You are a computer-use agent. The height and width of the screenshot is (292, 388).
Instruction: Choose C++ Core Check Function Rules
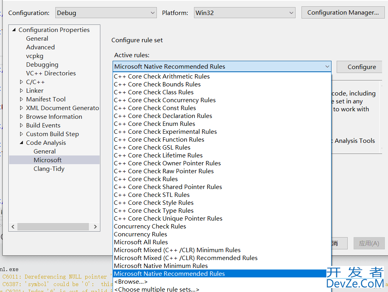[222, 140]
